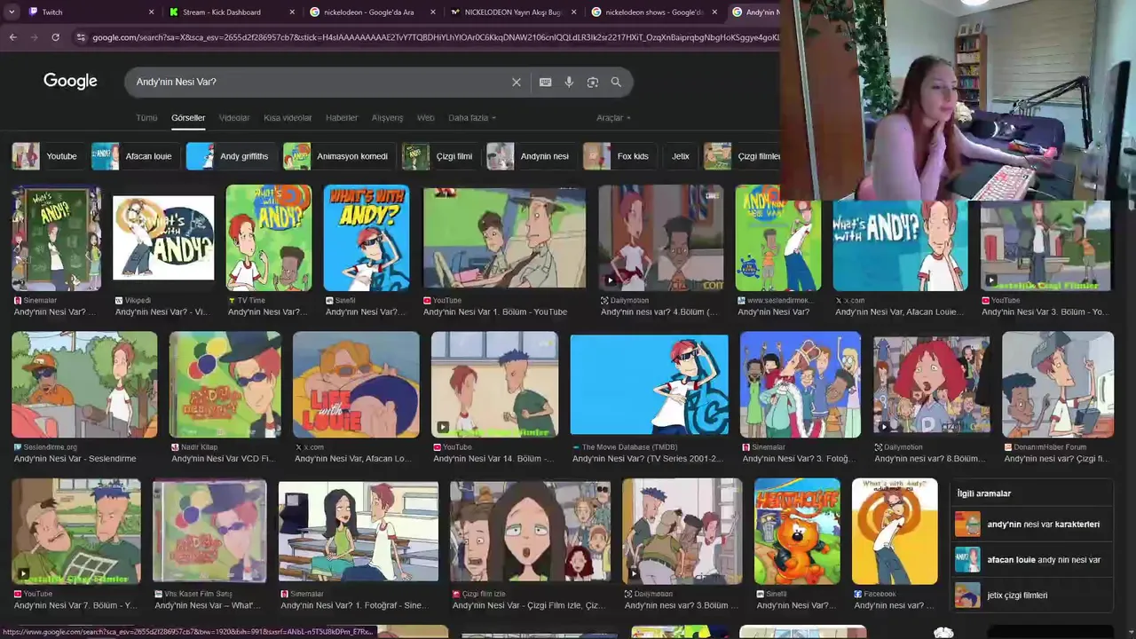This screenshot has height=639, width=1136.
Task: Go back using browser back arrow
Action: (x=12, y=37)
